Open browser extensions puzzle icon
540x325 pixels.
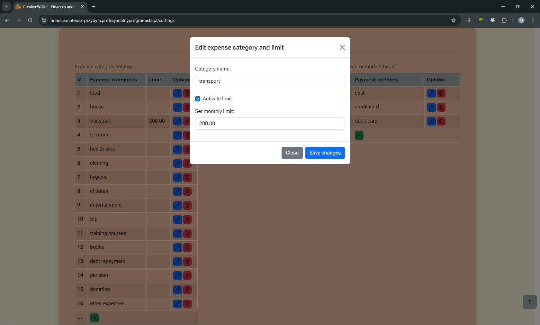point(504,20)
